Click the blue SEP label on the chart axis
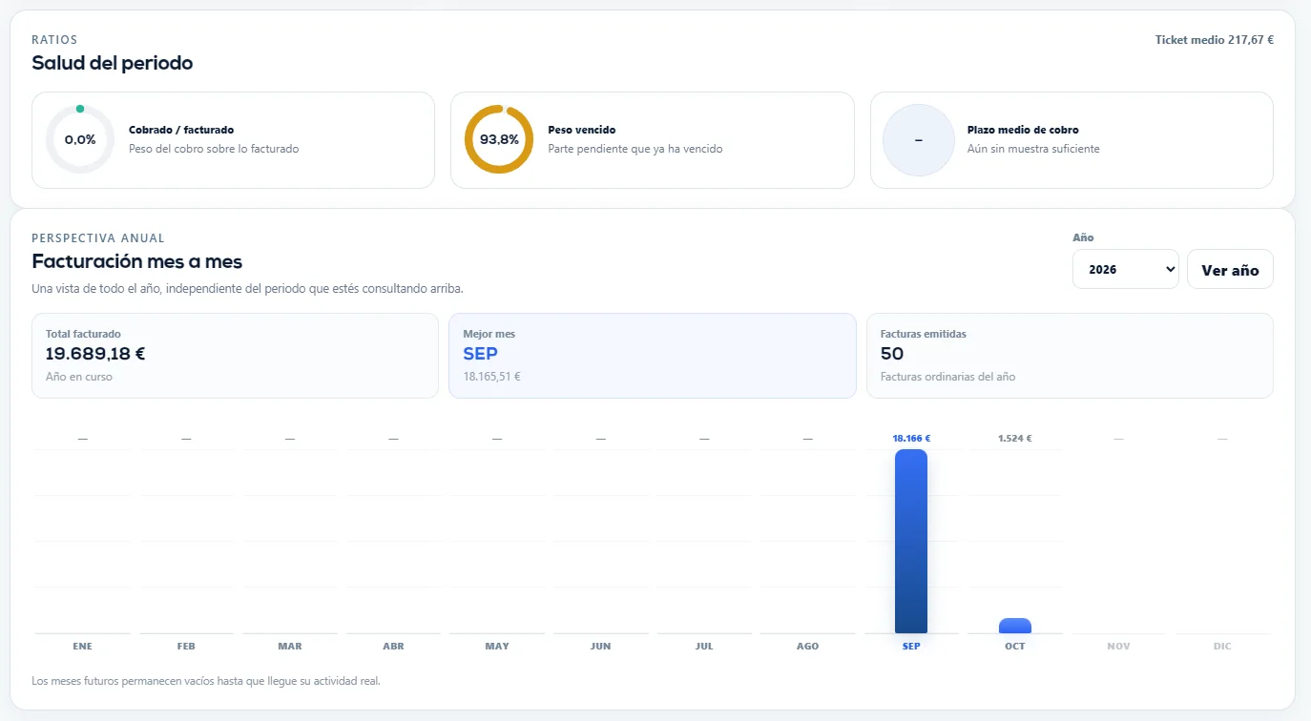Screen dimensions: 1311x721 click(x=911, y=647)
